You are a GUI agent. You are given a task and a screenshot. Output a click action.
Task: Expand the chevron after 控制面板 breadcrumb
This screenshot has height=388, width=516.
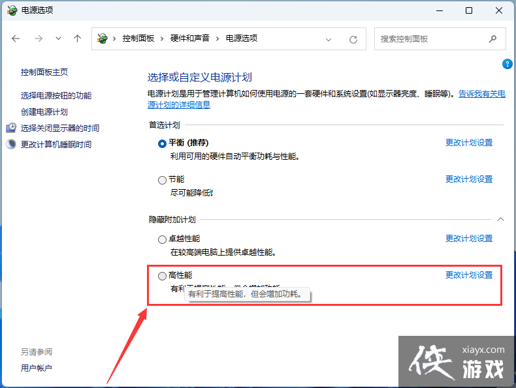pyautogui.click(x=162, y=38)
